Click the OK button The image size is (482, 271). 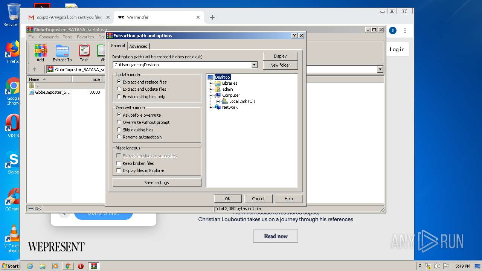[227, 199]
